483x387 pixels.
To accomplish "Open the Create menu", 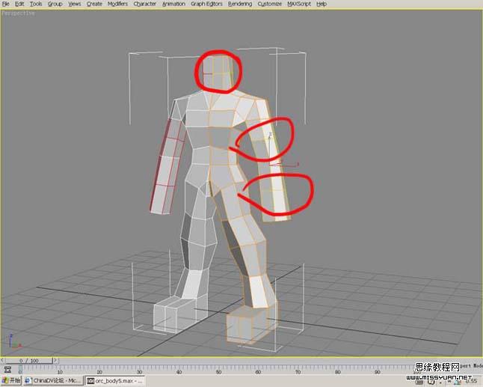I will (x=94, y=4).
